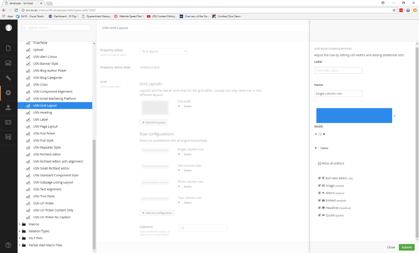Screen dimensions: 419x253
Task: Click the Name field Single column row
Action: tap(338, 93)
